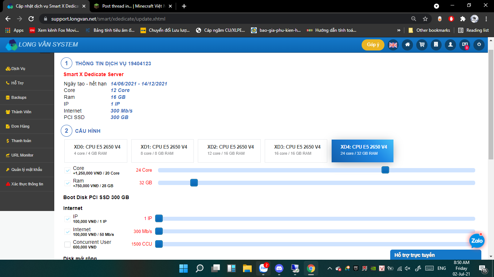Open the Reading list
This screenshot has height=277, width=494.
click(x=473, y=30)
